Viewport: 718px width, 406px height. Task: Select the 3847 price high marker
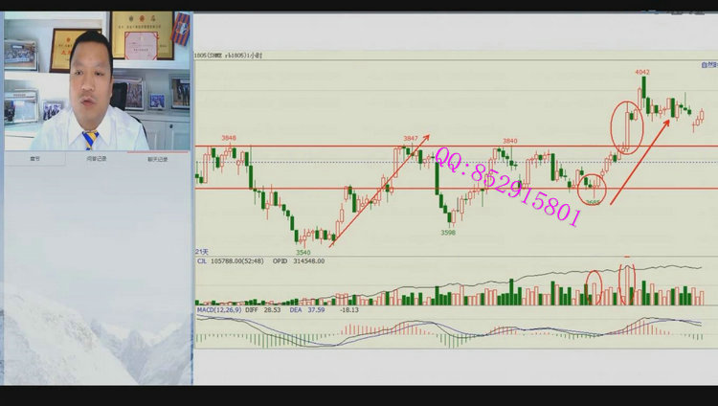coord(410,139)
